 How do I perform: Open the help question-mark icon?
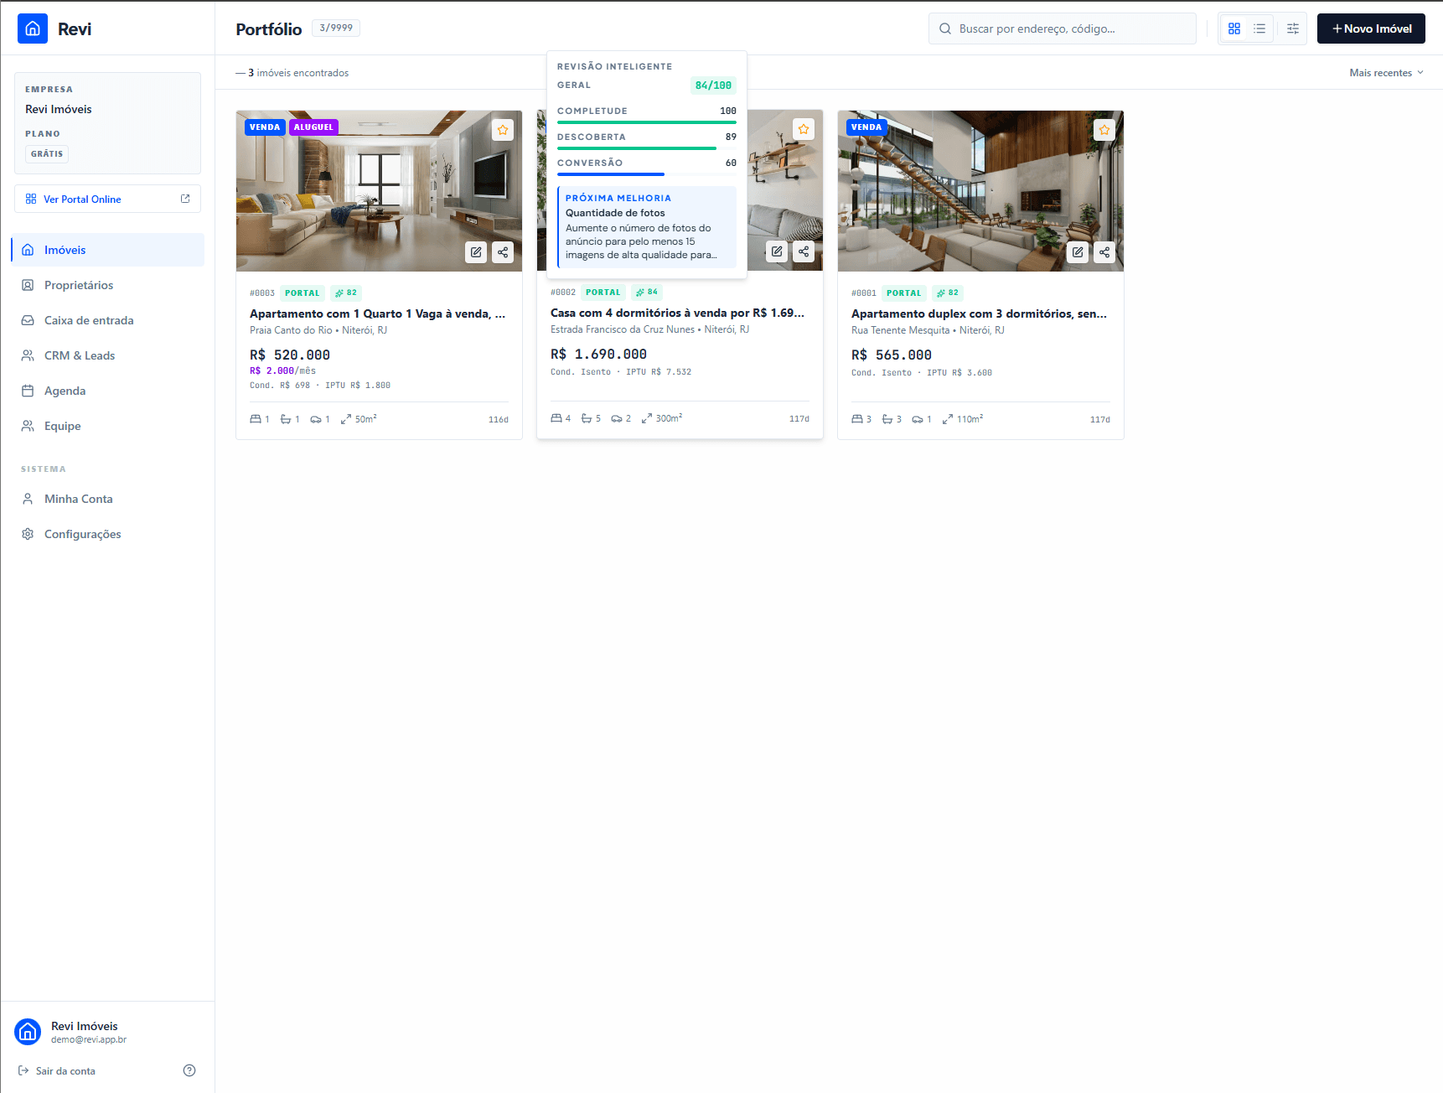189,1070
